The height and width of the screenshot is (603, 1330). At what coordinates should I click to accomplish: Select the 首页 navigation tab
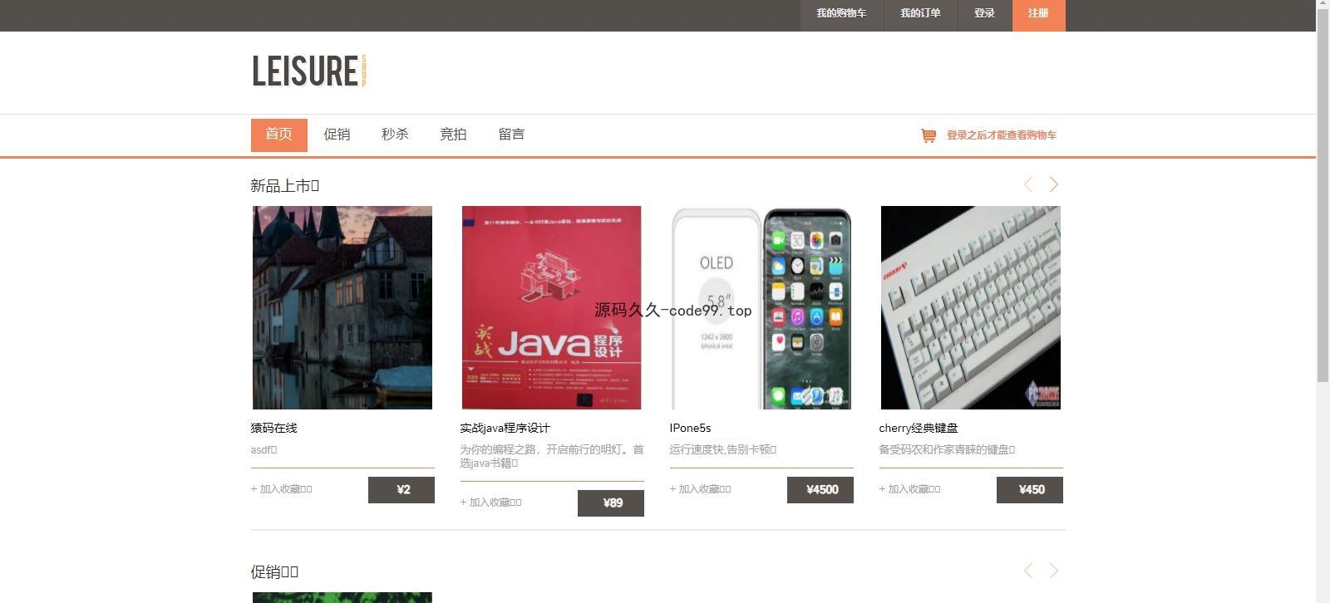pos(279,135)
